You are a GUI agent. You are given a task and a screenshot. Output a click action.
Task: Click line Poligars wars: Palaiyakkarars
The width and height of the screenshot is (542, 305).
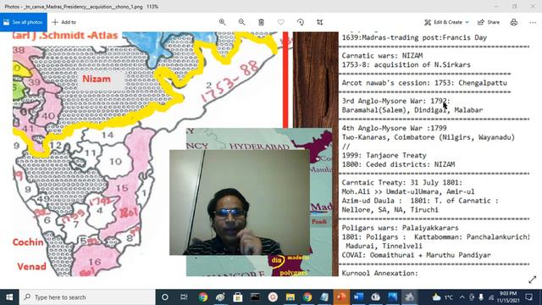pos(400,228)
